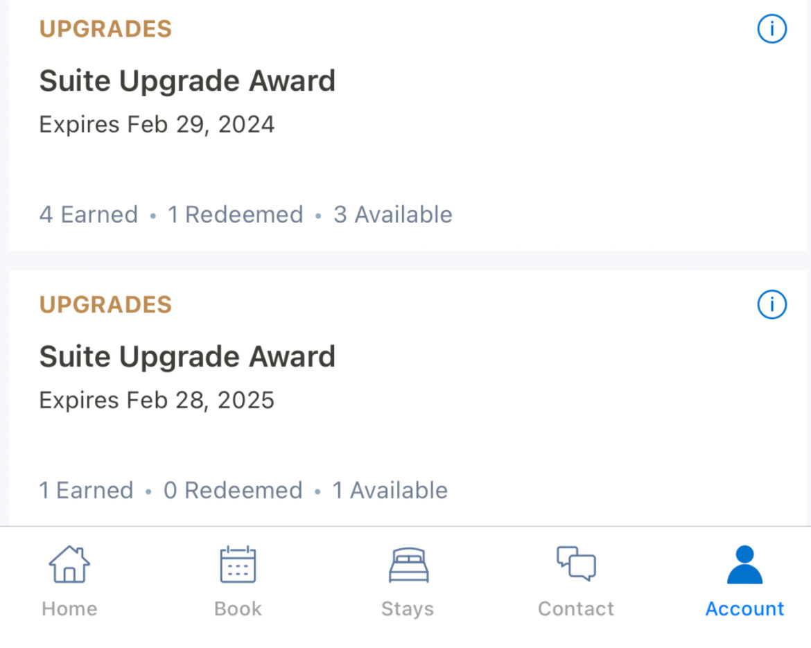Tap '1 Redeemed' on the first award
811x648 pixels.
coord(236,215)
